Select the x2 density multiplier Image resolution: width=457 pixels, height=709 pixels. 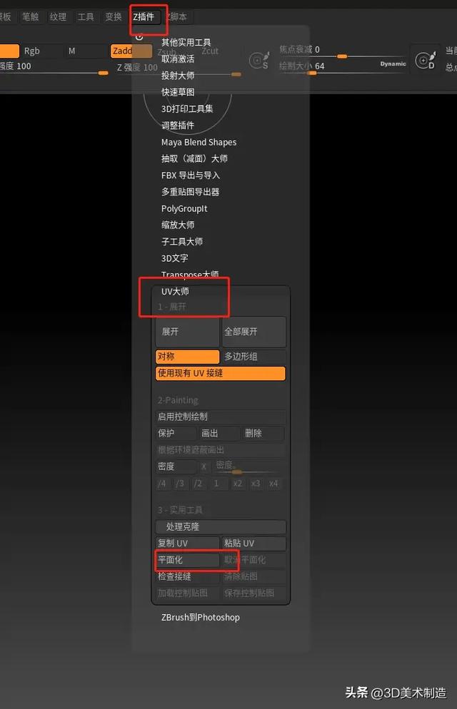coord(238,484)
